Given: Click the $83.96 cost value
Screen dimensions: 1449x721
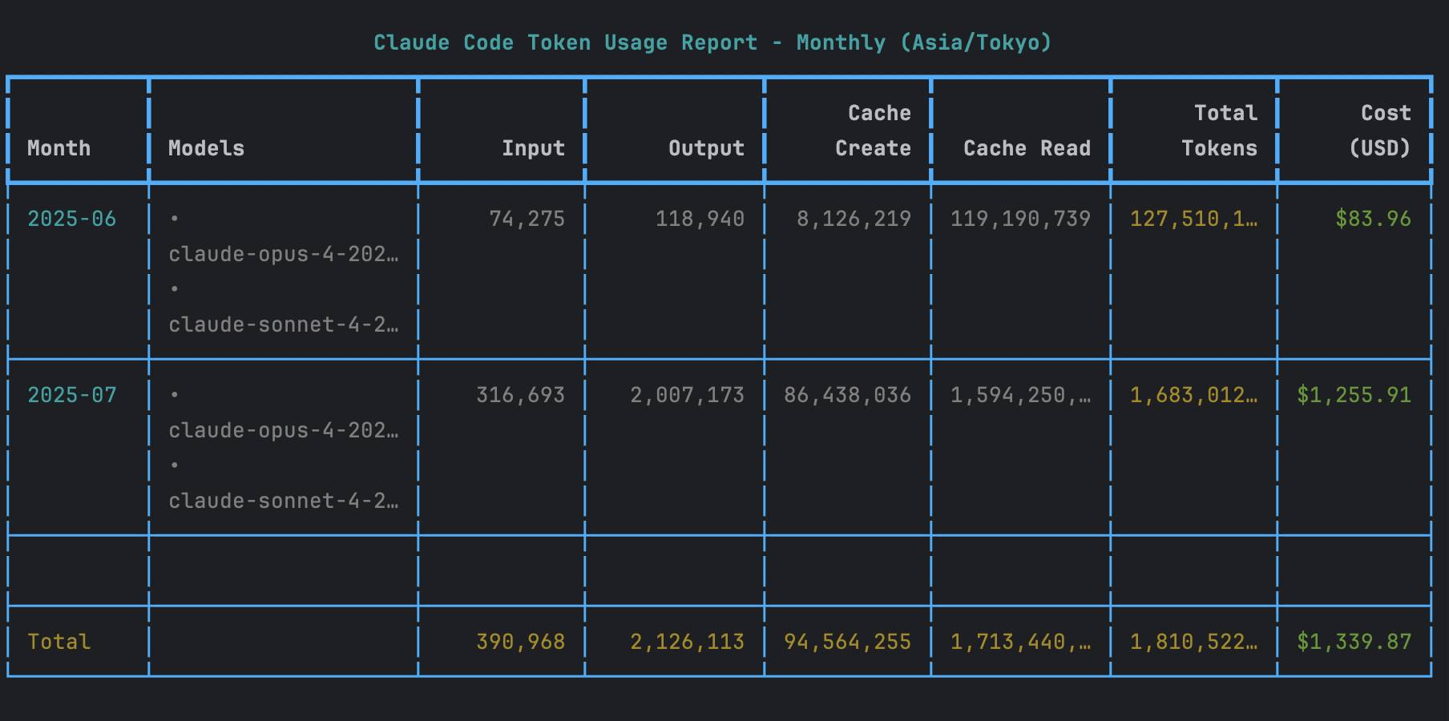Looking at the screenshot, I should point(1373,219).
